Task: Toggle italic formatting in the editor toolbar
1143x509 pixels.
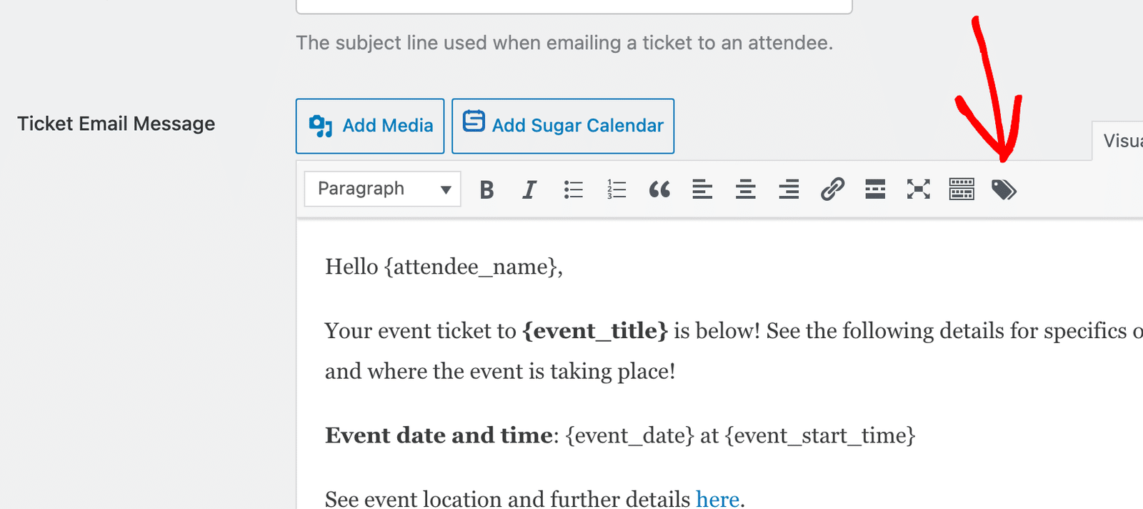Action: point(529,189)
